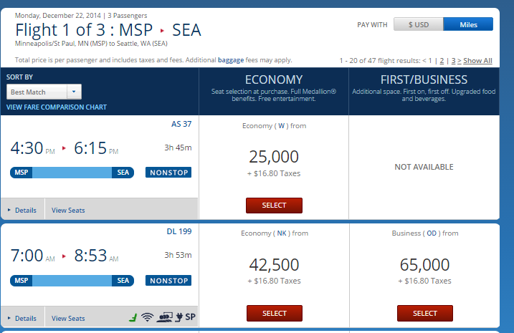
Task: Go to results page 3
Action: click(453, 61)
